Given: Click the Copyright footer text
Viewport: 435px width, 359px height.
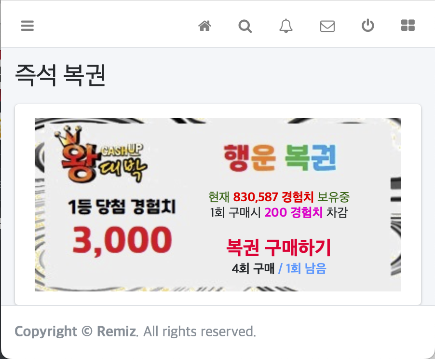Looking at the screenshot, I should [x=46, y=331].
